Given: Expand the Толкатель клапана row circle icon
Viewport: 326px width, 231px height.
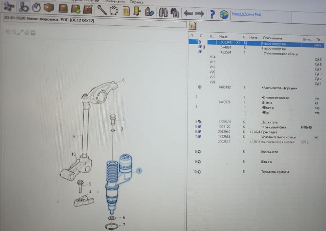Looking at the screenshot, I should (199, 172).
